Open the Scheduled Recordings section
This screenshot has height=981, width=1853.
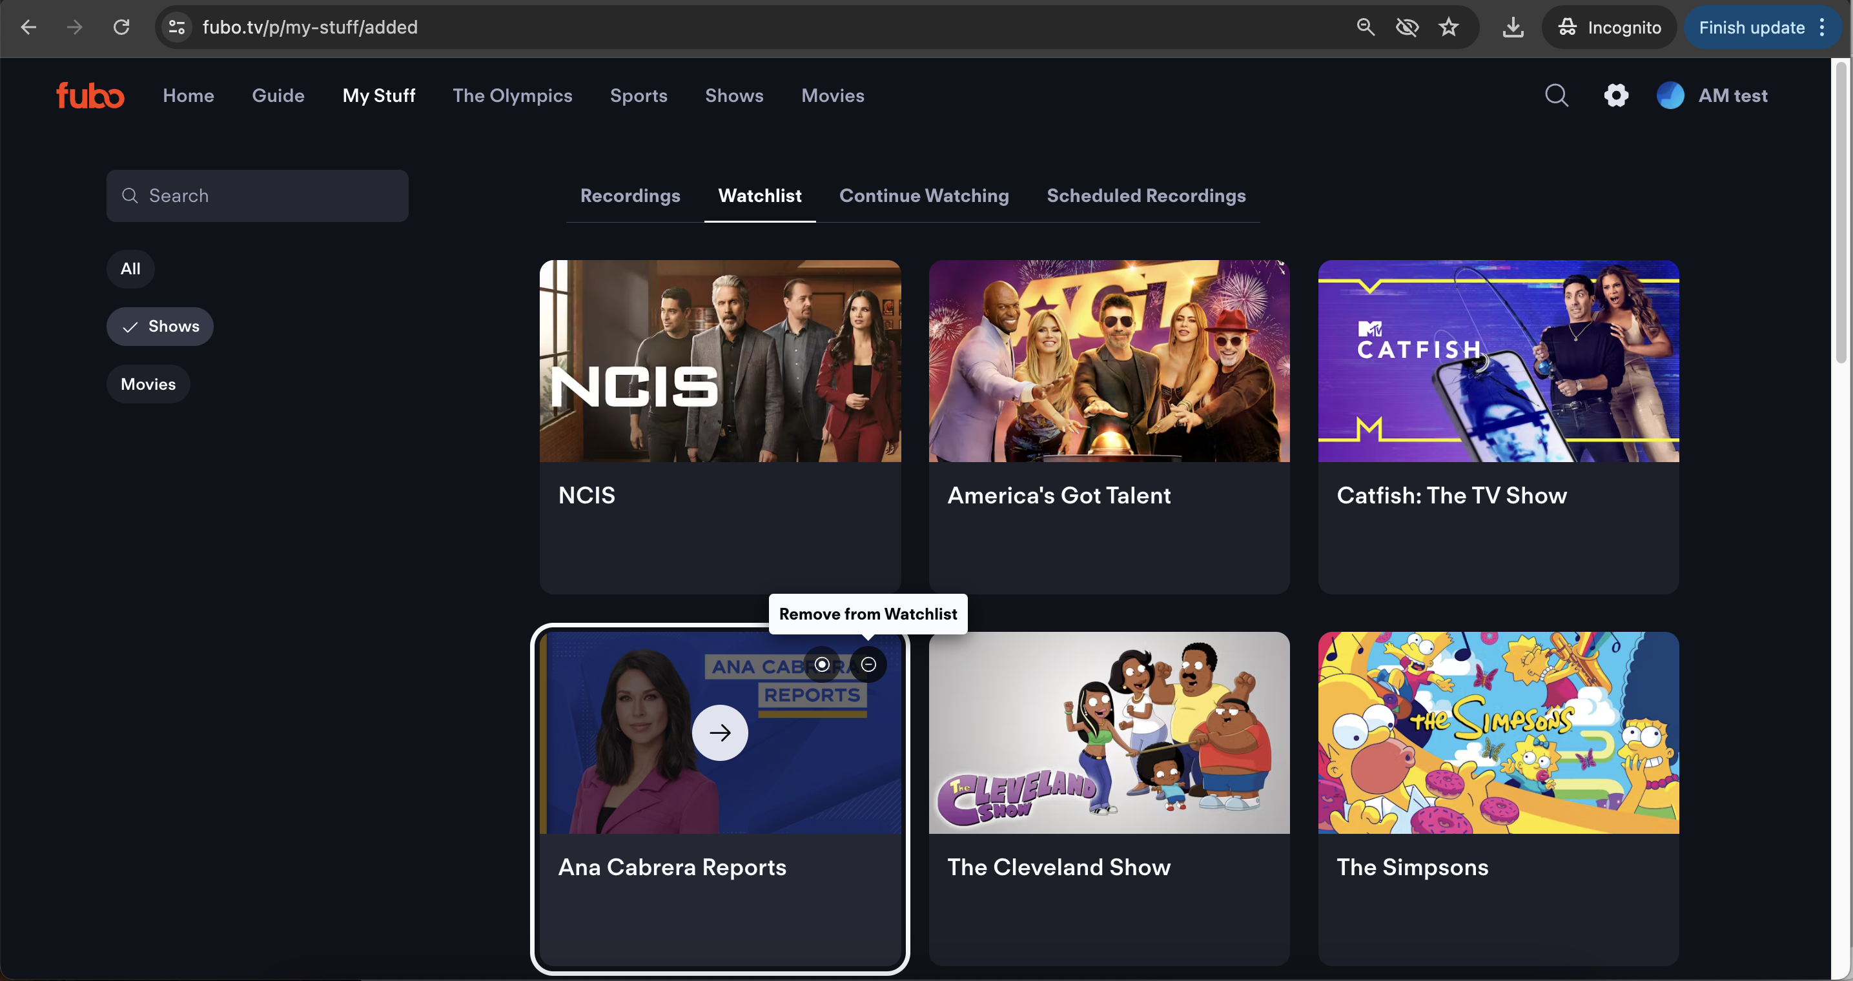1146,196
